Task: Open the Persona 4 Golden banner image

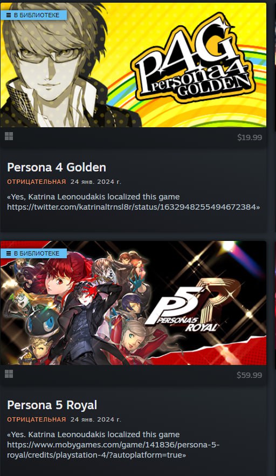Action: [133, 65]
